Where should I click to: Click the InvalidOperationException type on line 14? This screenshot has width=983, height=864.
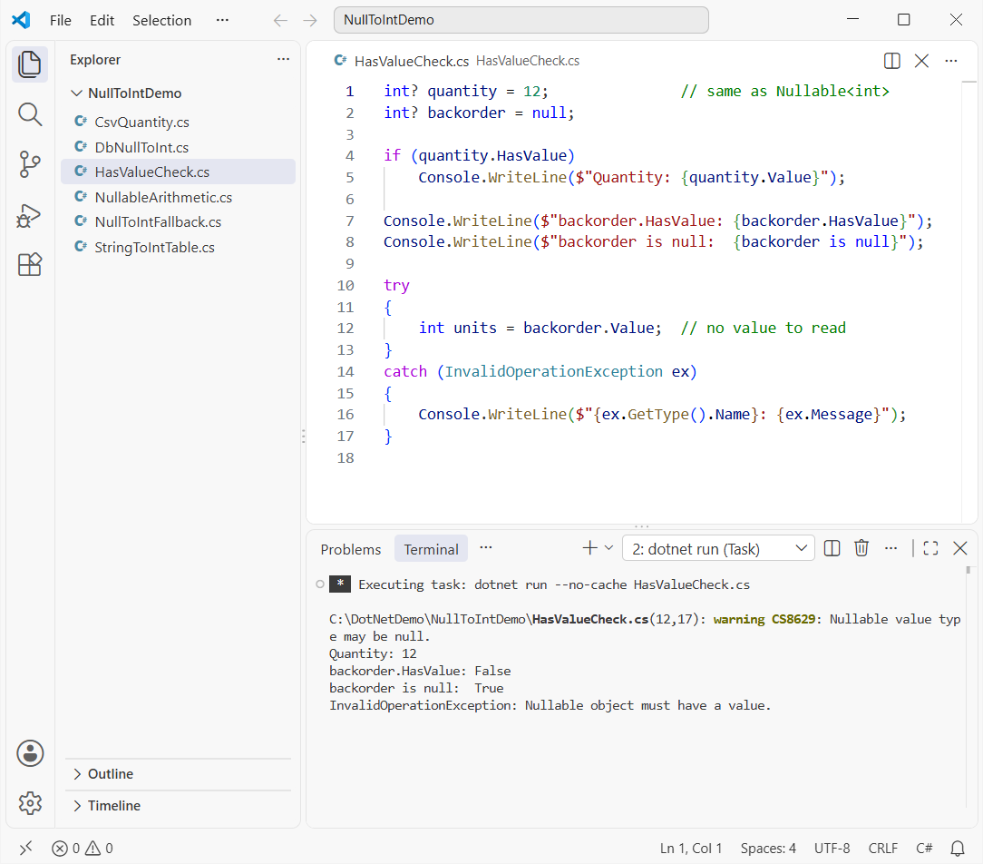click(x=553, y=371)
